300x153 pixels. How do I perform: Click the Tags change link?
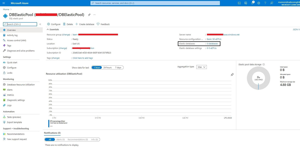[55, 58]
